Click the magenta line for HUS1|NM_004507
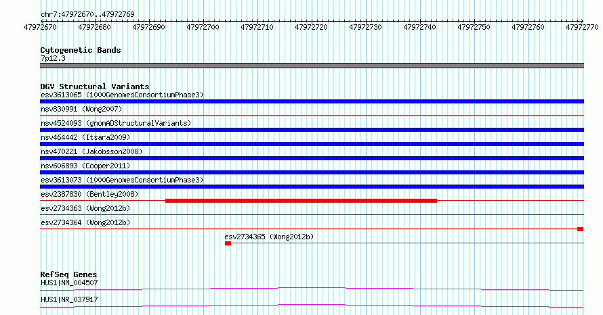The image size is (603, 315). point(312,289)
